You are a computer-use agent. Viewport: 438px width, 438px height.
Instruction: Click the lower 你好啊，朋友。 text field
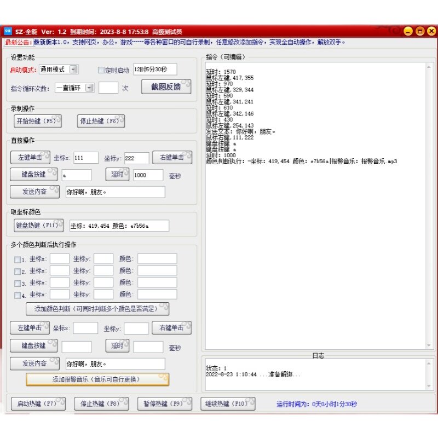(x=116, y=364)
